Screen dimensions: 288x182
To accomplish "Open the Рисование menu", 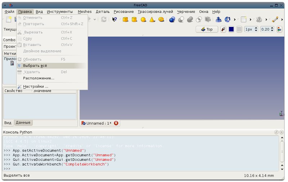I will coord(123,11).
